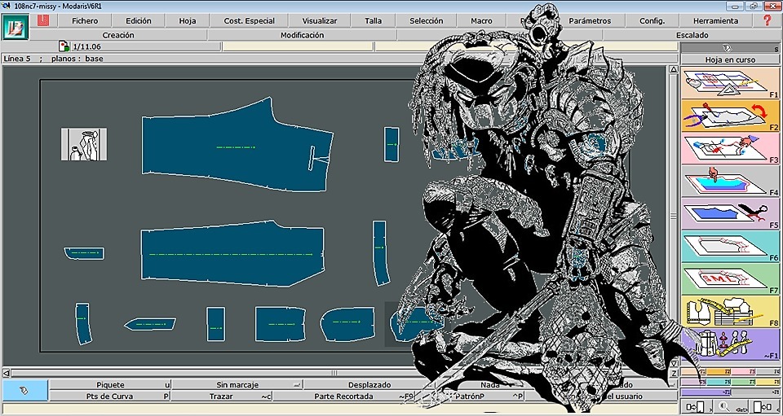The height and width of the screenshot is (416, 783).
Task: Click the mini orange F2 swatch below the toolbox
Action: (x=718, y=372)
